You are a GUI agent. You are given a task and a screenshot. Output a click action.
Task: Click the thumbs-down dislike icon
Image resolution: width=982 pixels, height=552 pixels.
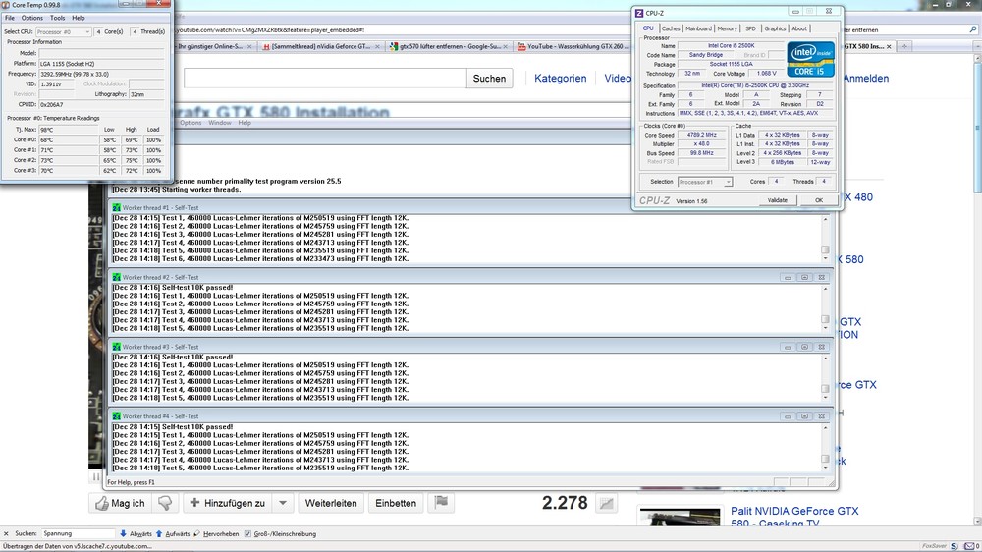(165, 503)
